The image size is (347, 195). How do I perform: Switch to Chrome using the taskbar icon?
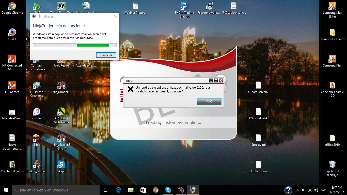156,190
